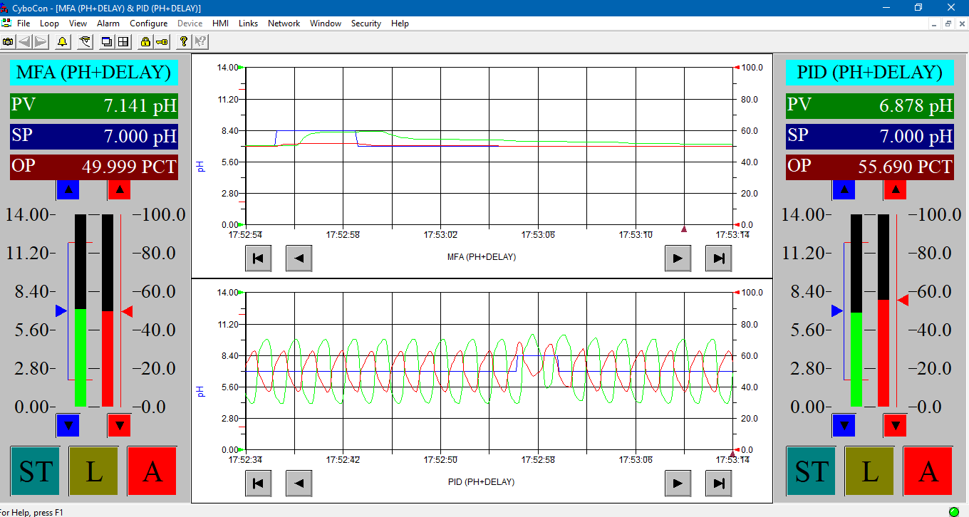Toggle the red A button on the MFA panel
This screenshot has width=969, height=517.
point(152,471)
